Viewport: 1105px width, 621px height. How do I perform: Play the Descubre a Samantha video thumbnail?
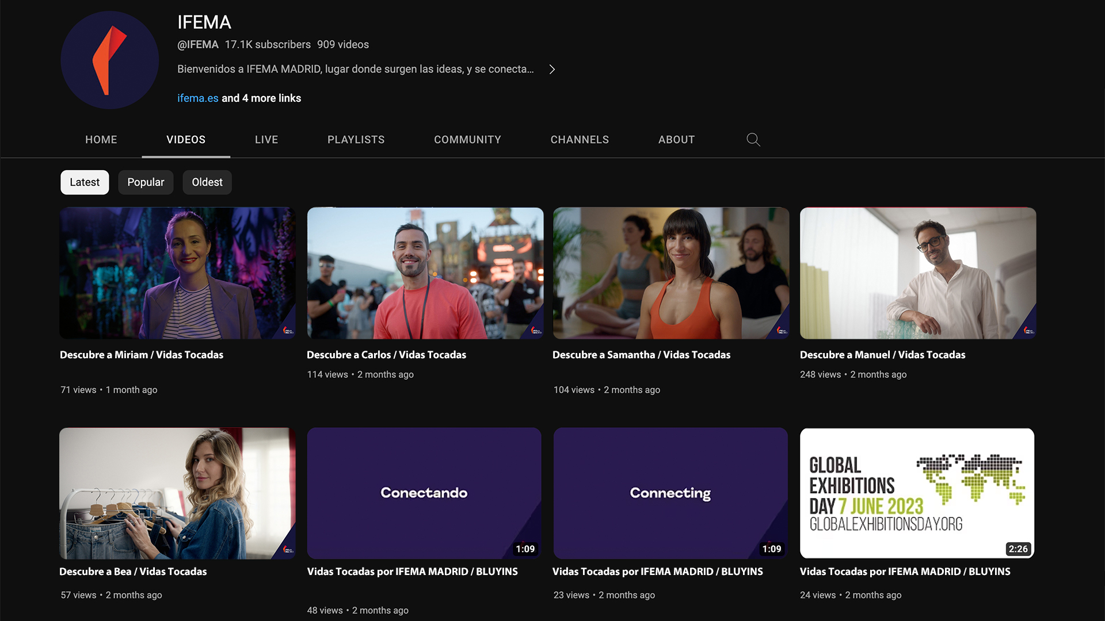click(x=671, y=273)
